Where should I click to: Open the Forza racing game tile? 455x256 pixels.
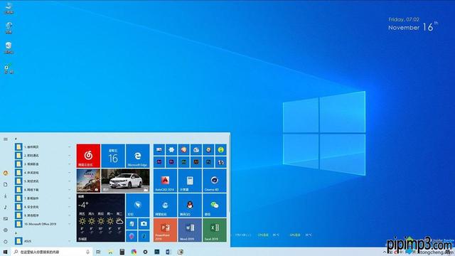88,181
